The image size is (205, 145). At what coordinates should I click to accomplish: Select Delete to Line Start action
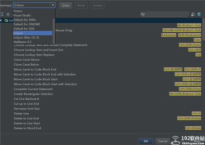pos(27,123)
